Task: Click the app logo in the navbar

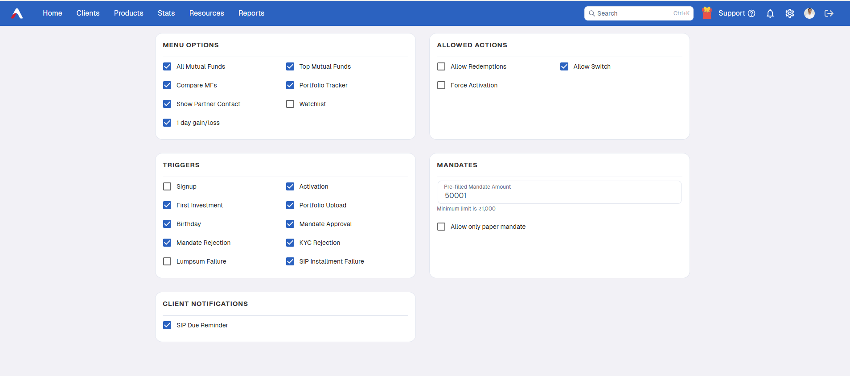Action: point(17,13)
